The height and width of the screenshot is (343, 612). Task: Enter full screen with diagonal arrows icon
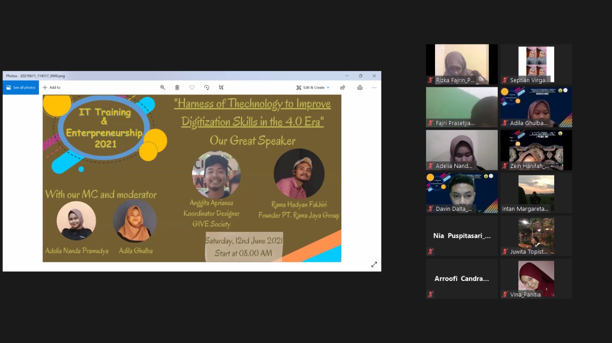(x=374, y=264)
